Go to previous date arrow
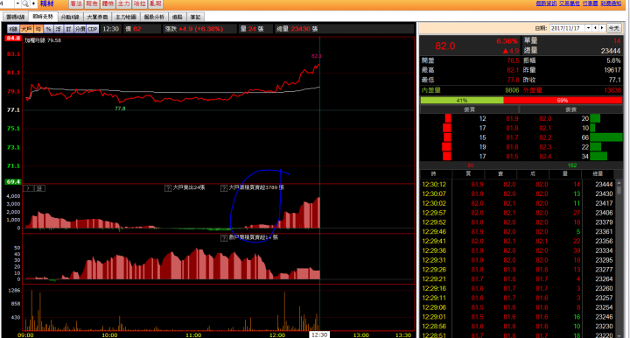Screen dimensions: 630x338 pos(595,28)
